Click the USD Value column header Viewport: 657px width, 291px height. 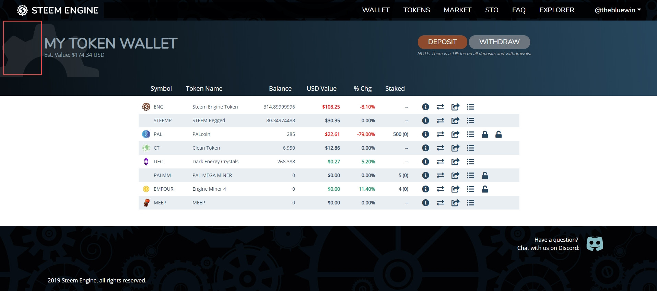point(321,89)
